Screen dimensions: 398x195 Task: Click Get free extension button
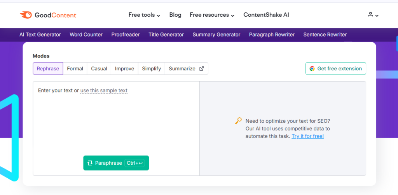pyautogui.click(x=335, y=68)
